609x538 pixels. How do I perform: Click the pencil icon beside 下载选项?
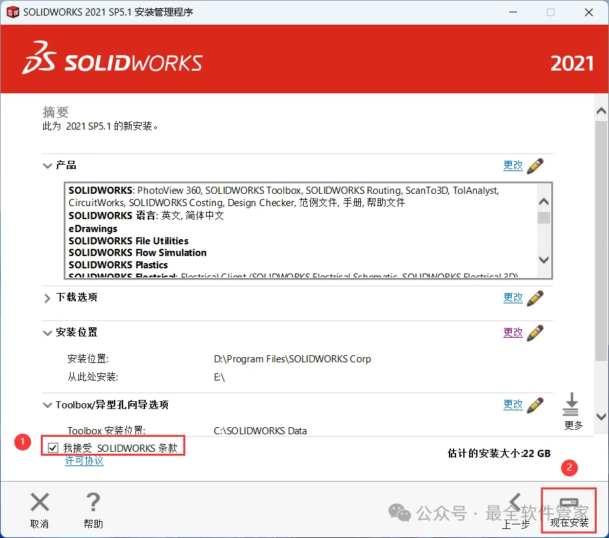(535, 298)
